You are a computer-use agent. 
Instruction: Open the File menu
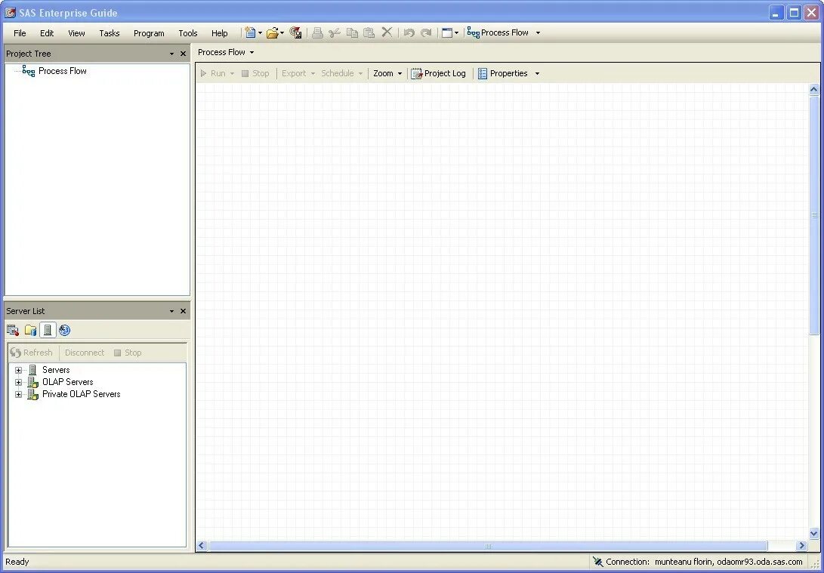tap(20, 33)
